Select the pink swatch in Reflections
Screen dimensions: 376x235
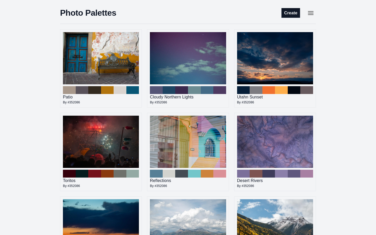(220, 174)
